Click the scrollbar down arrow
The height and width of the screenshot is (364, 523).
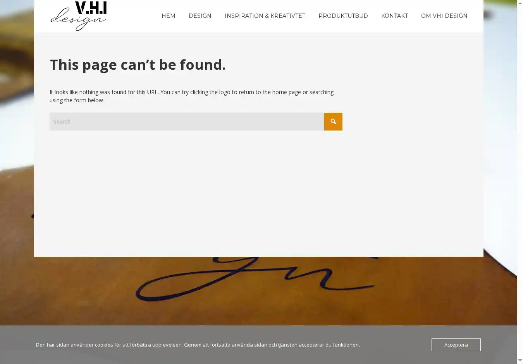tap(520, 361)
